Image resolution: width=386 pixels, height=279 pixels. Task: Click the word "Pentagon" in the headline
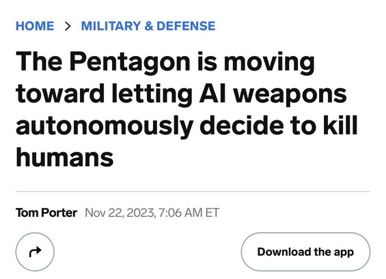click(130, 62)
